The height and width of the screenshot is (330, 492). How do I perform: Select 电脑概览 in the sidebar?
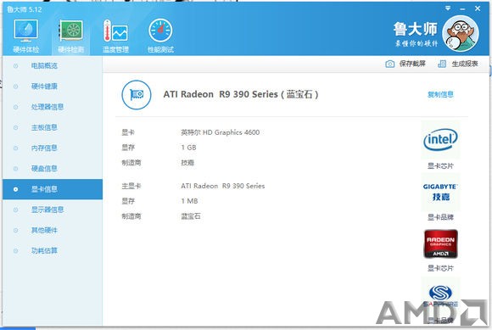(x=53, y=66)
